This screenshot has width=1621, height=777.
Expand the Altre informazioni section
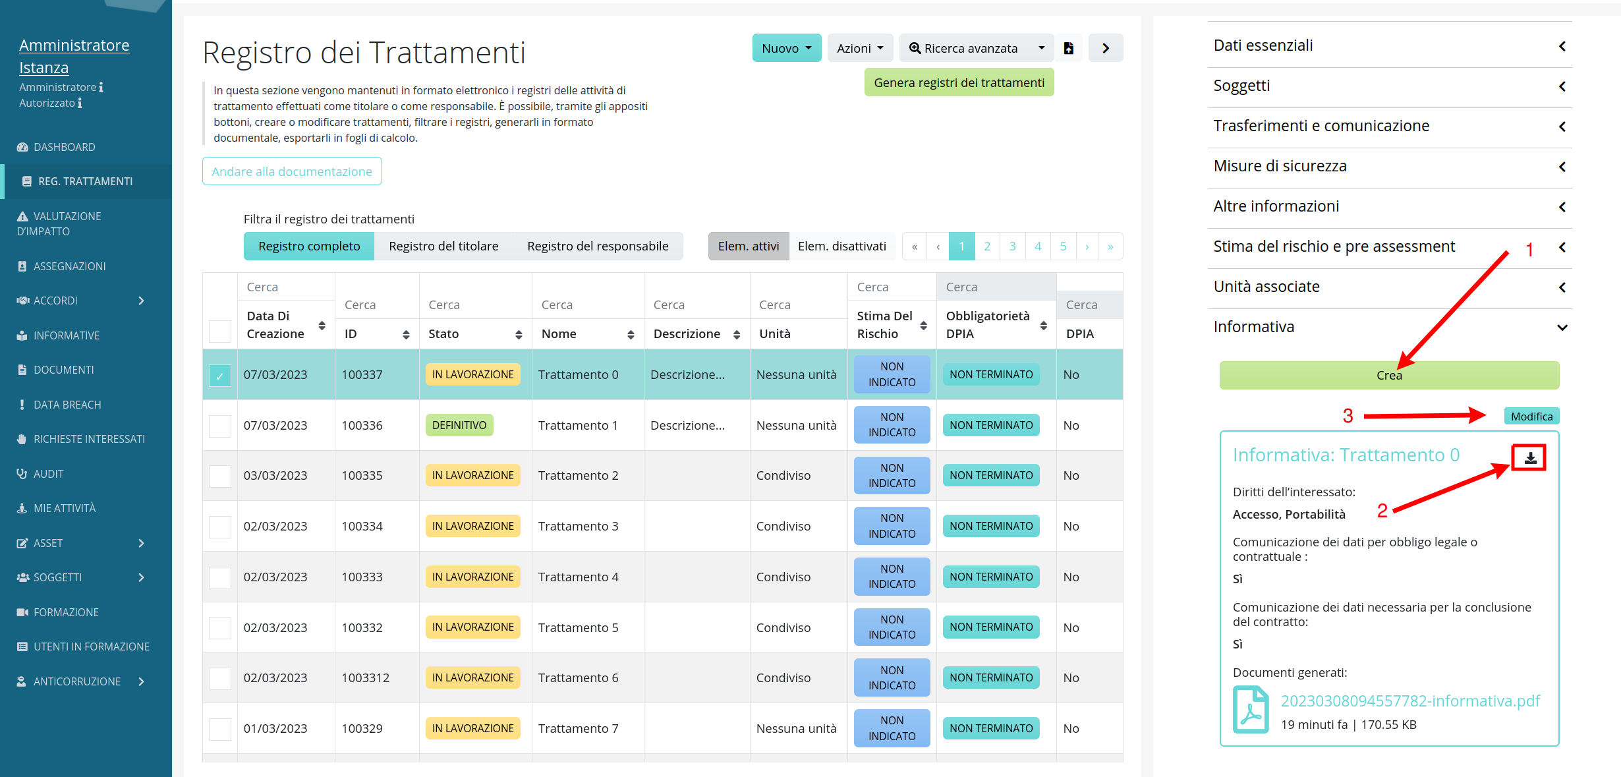pyautogui.click(x=1389, y=206)
